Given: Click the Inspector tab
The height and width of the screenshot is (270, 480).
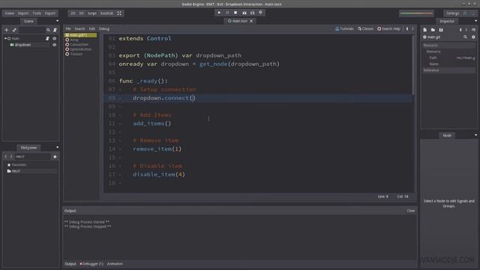Looking at the screenshot, I should click(447, 21).
